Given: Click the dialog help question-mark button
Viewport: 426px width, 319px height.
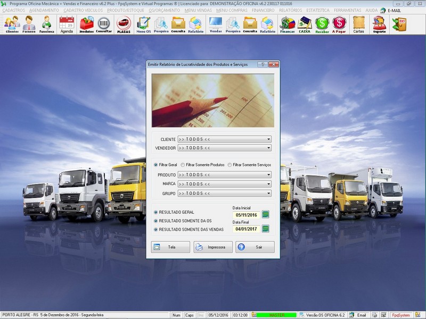Looking at the screenshot, I should point(263,64).
